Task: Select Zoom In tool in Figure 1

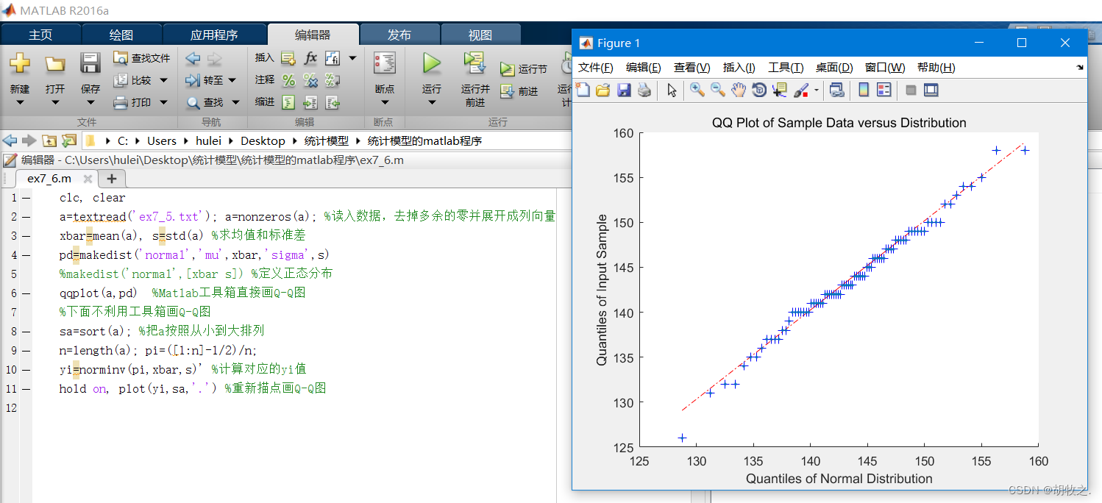Action: [x=697, y=90]
